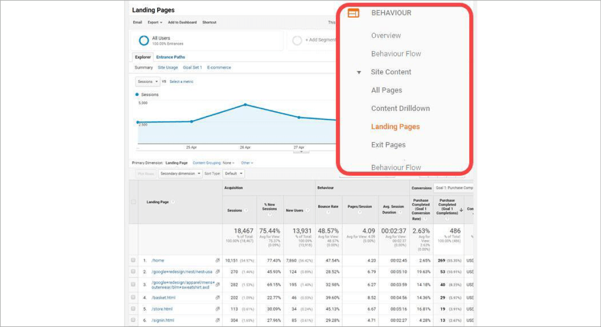Click the Add to Dashboard button

click(182, 22)
